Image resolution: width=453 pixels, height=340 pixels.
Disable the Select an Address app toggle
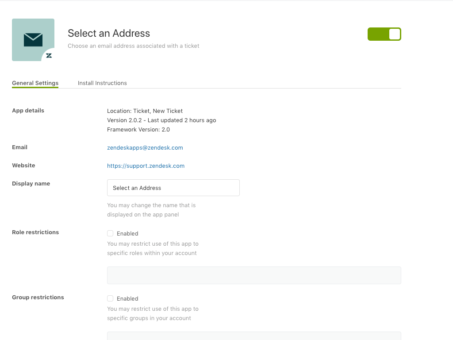coord(384,34)
